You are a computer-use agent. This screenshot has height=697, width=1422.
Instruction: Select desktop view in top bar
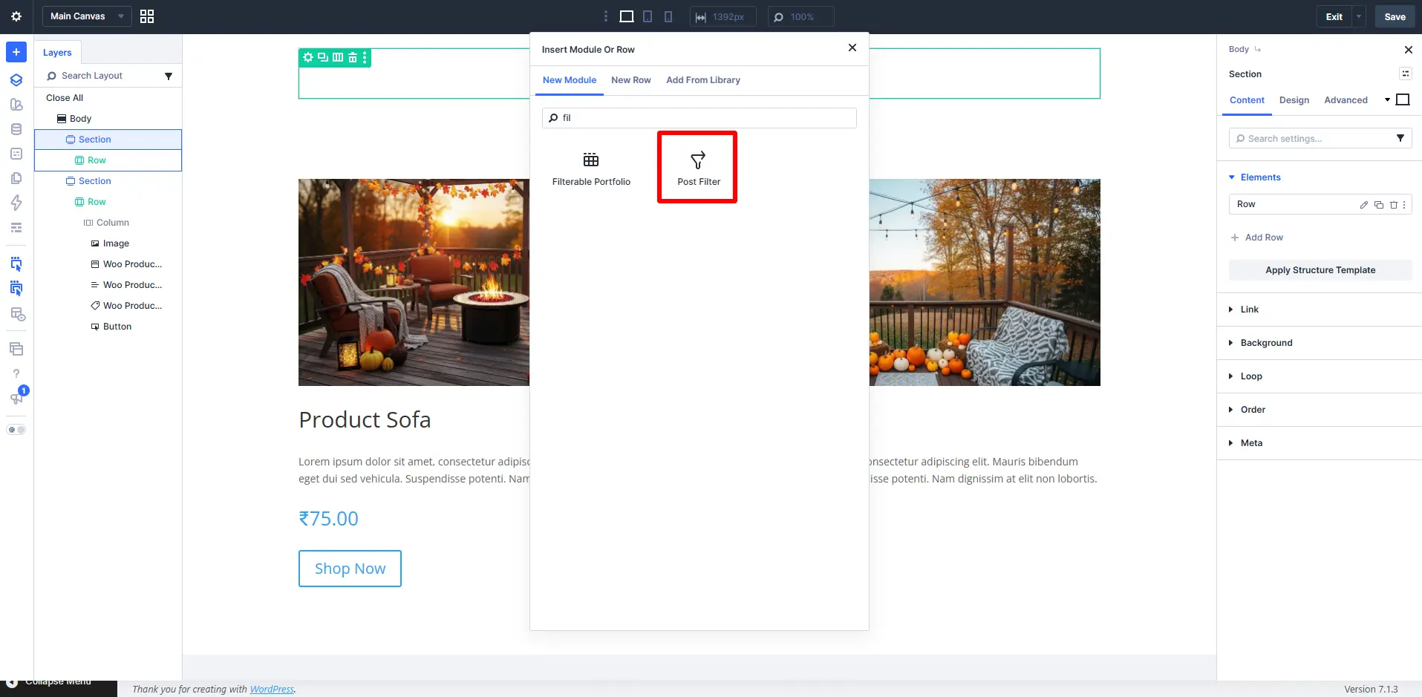point(627,16)
